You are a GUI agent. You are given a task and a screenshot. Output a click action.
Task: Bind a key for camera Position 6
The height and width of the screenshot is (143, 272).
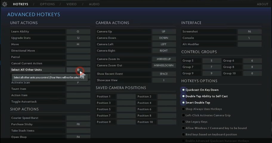click(x=167, y=109)
